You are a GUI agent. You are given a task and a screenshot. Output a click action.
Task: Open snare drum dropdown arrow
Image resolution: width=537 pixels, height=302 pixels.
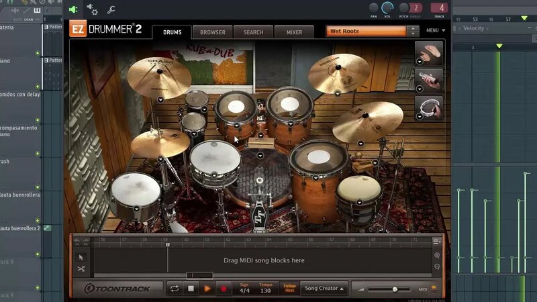click(214, 175)
